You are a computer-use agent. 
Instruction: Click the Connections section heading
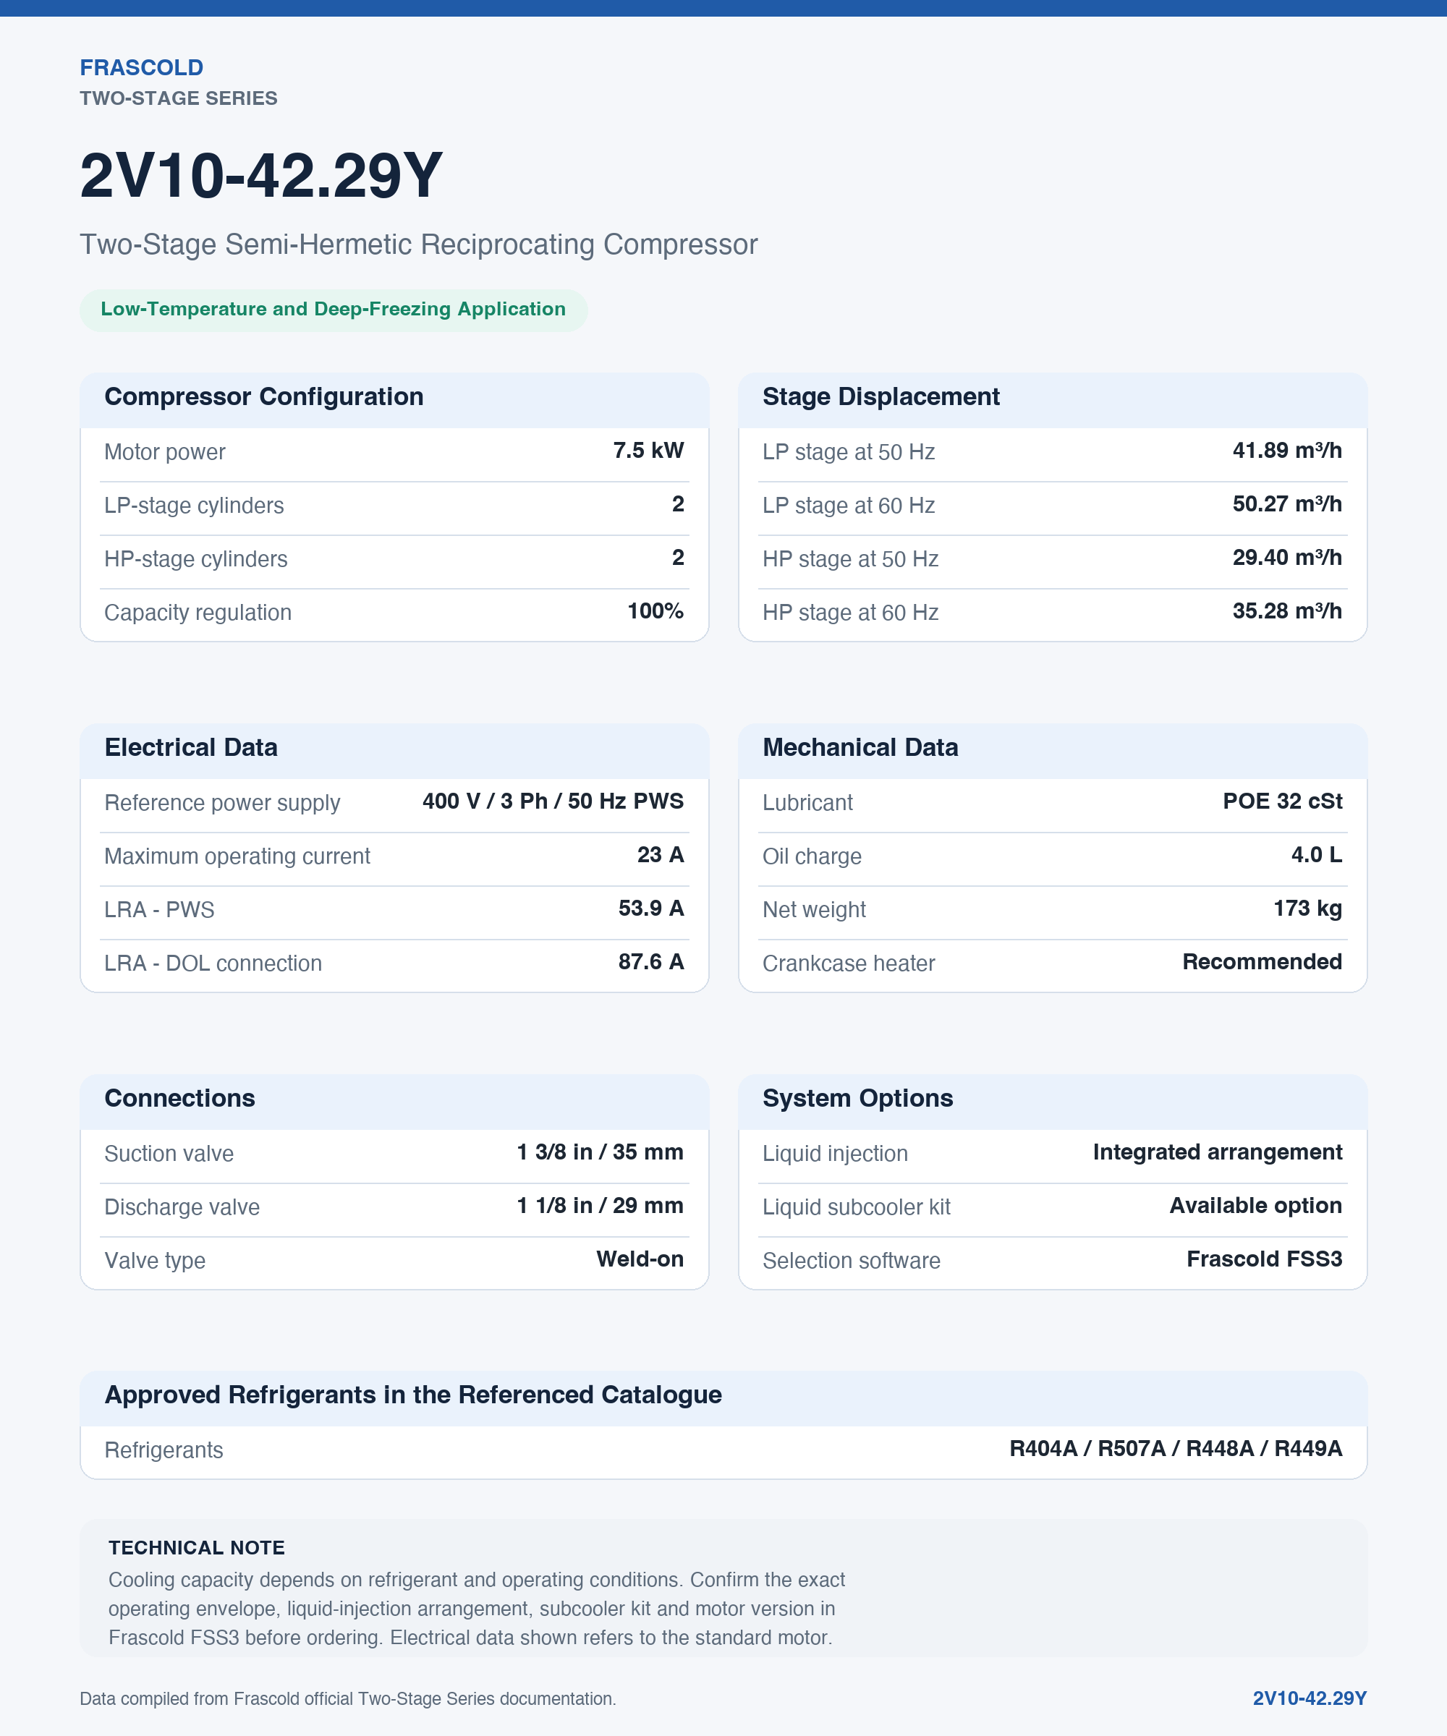point(180,1099)
